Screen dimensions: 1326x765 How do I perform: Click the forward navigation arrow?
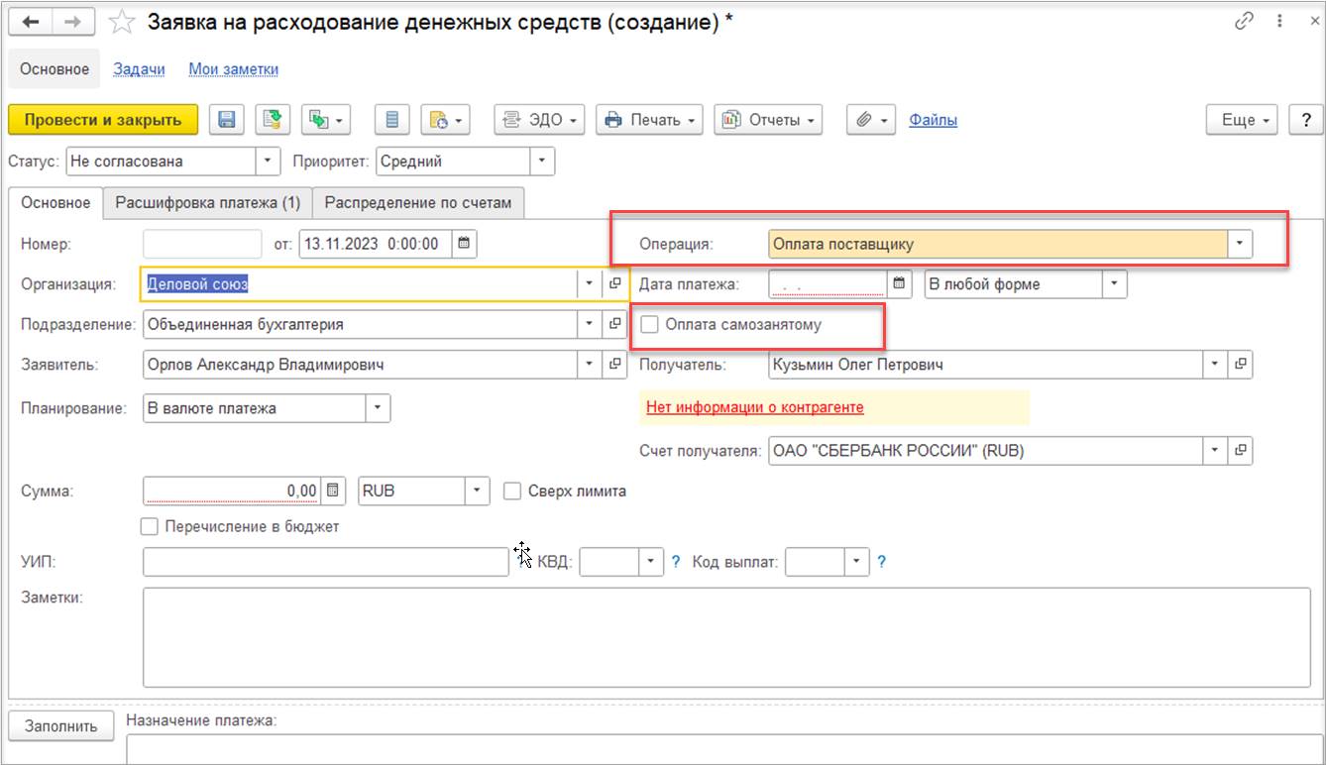coord(73,22)
